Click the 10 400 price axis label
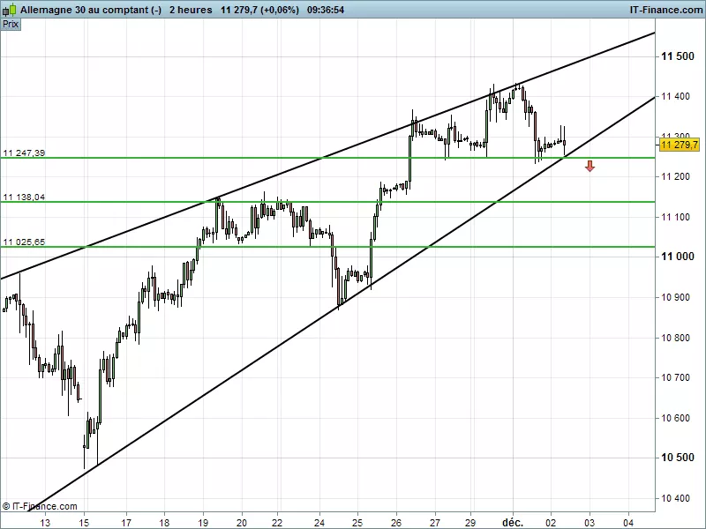Image resolution: width=706 pixels, height=529 pixels. [x=675, y=498]
